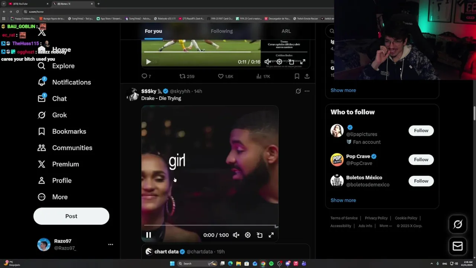This screenshot has width=476, height=268.
Task: Switch to the For you tab
Action: (x=153, y=31)
